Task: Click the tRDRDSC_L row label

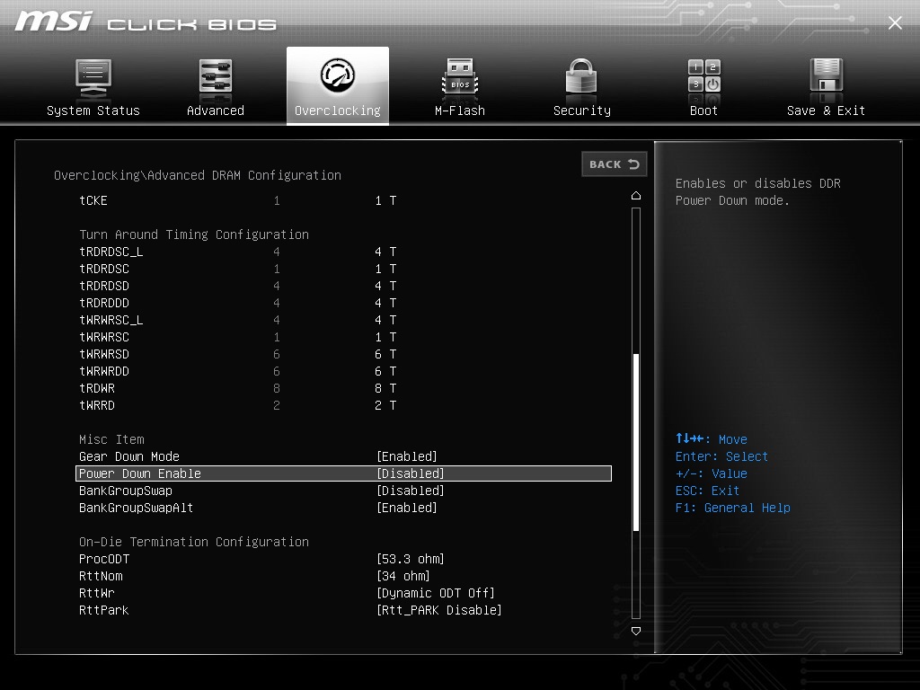Action: (x=111, y=252)
